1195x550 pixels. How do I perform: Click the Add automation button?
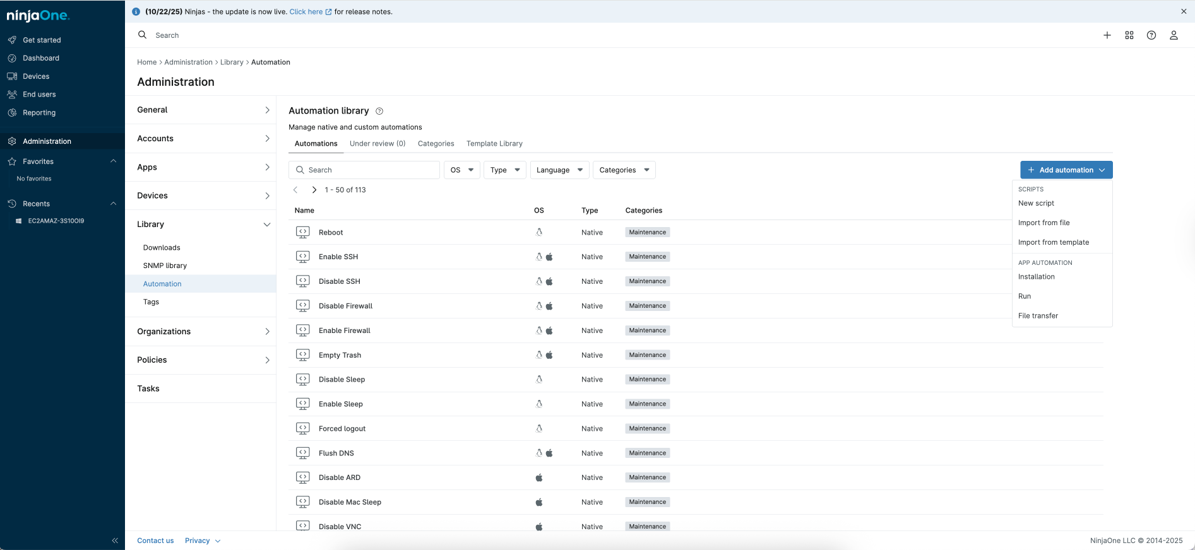tap(1066, 170)
